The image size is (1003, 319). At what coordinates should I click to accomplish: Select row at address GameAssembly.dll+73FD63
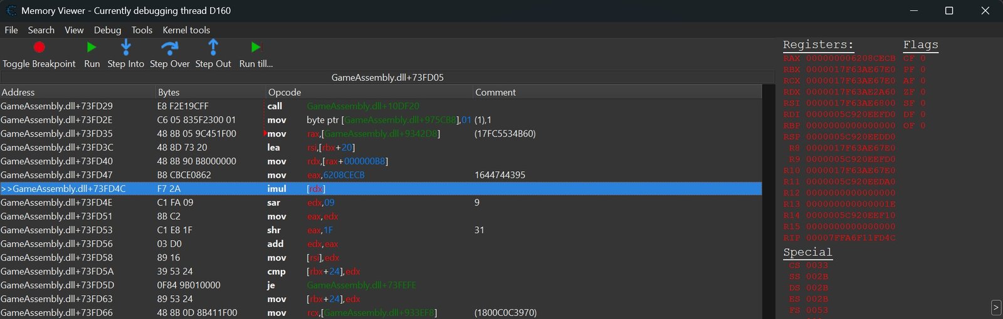pyautogui.click(x=381, y=299)
